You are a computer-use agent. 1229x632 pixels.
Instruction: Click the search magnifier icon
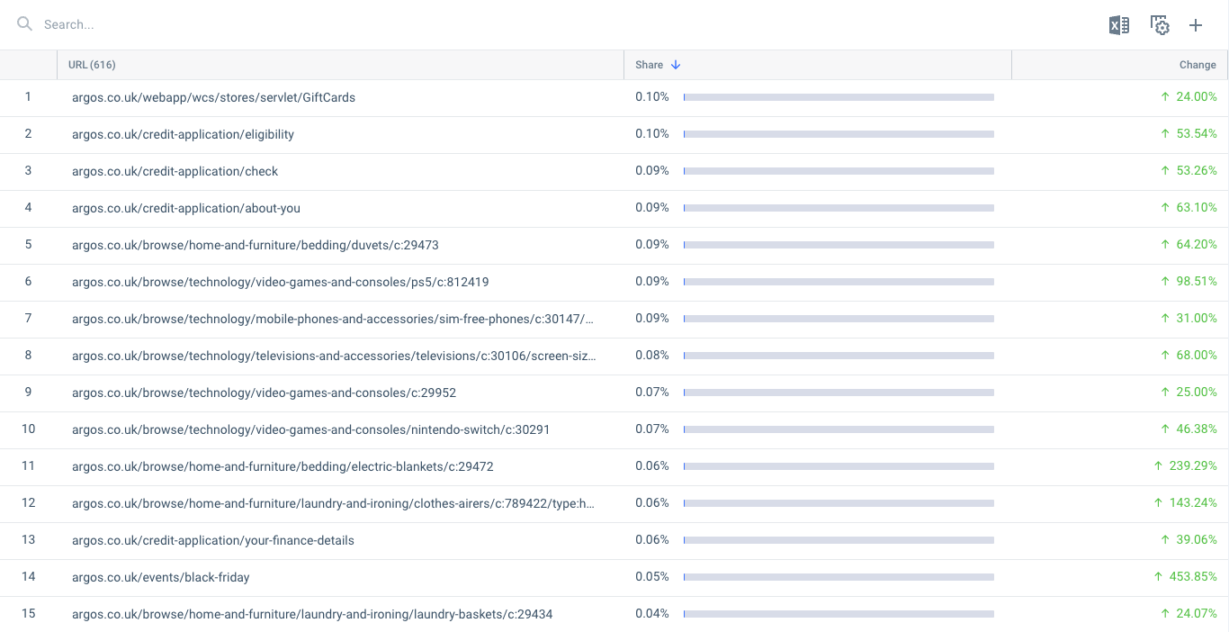(24, 24)
